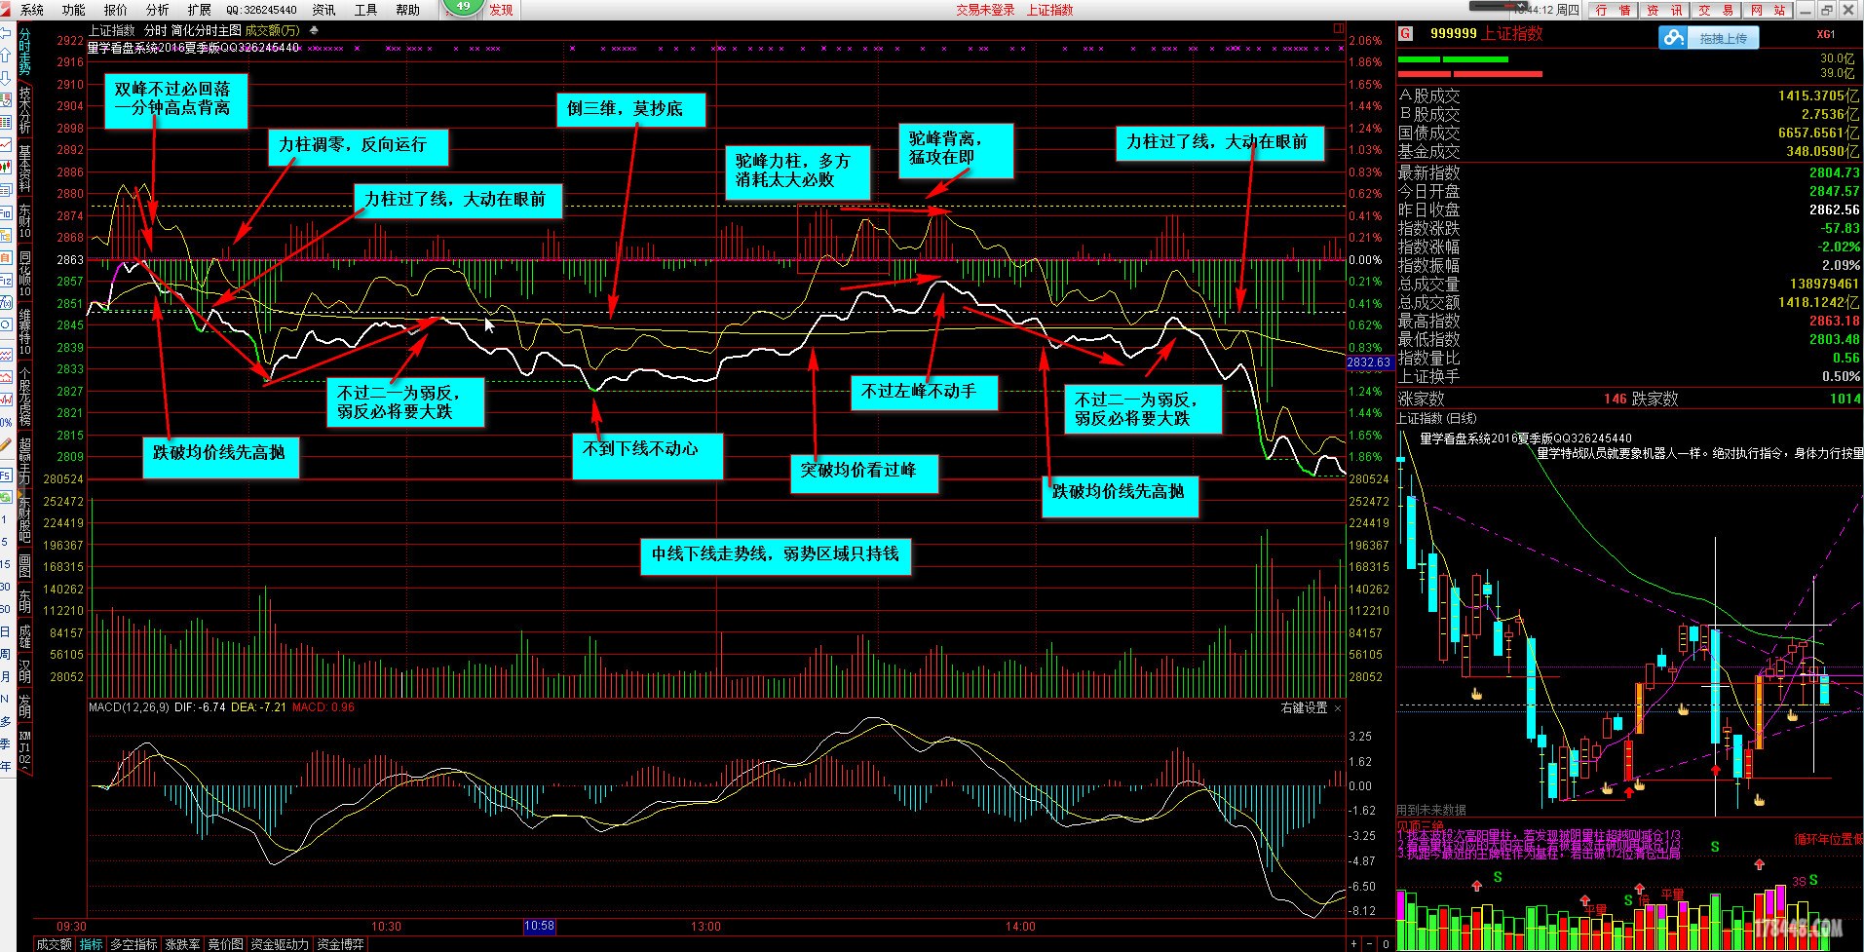
Task: Select the 基本资料 vertical tab
Action: [25, 169]
